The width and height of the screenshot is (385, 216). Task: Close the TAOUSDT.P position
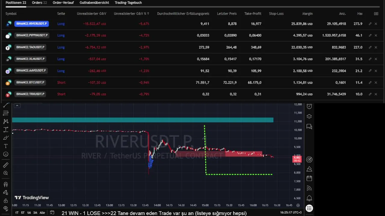point(376,47)
